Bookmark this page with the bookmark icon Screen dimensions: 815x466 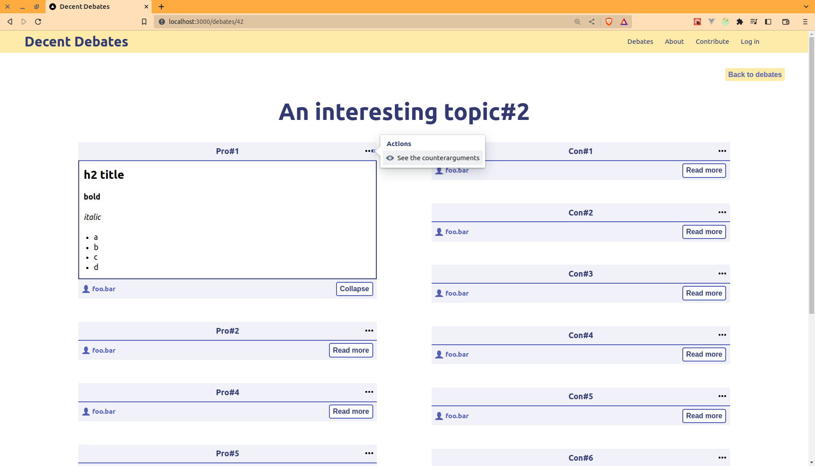click(144, 22)
